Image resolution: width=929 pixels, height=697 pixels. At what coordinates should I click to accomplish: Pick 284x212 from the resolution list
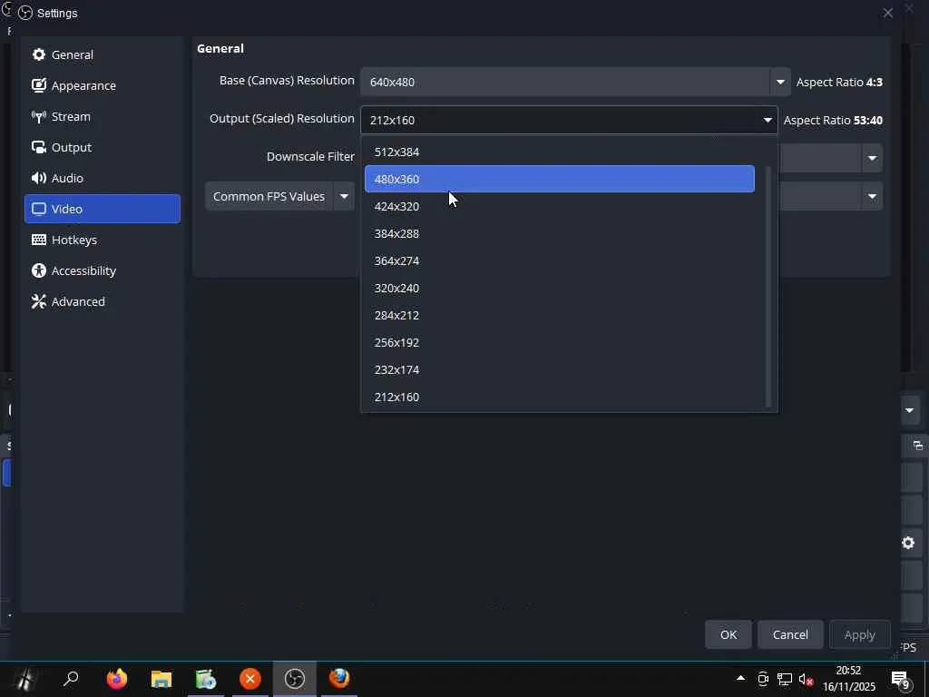tap(559, 315)
